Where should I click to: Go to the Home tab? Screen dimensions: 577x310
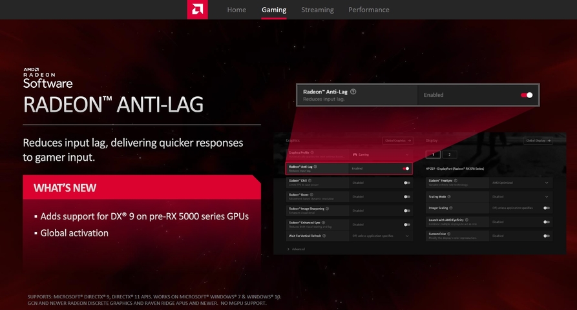pyautogui.click(x=236, y=10)
